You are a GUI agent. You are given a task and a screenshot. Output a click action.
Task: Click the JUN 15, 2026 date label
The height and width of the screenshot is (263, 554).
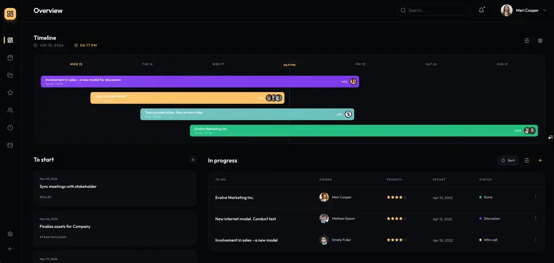(52, 45)
